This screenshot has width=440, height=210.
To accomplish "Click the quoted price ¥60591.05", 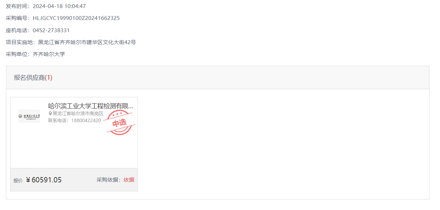I will click(44, 180).
